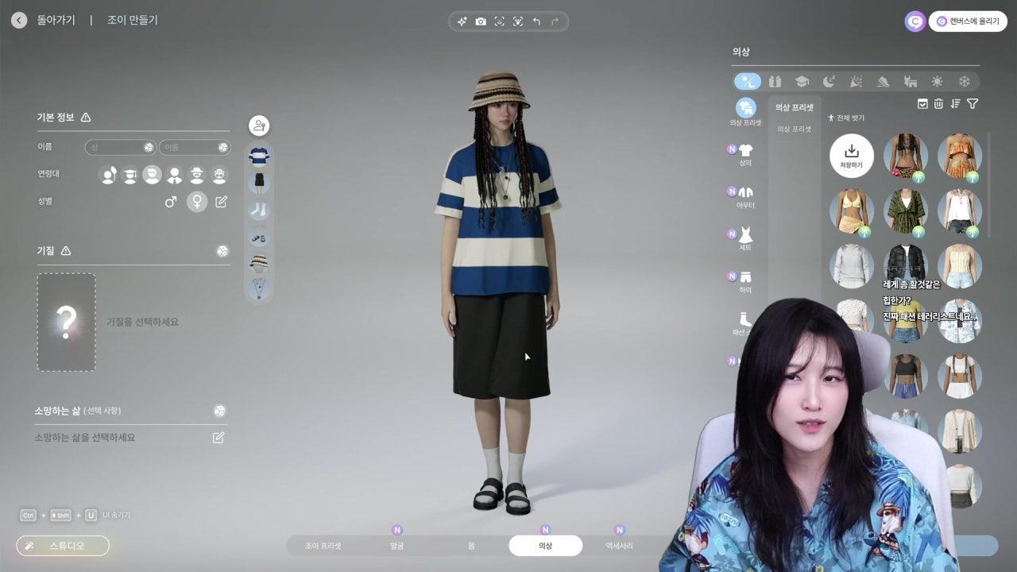Randomize first name with the dice icon
1017x572 pixels.
[x=223, y=147]
